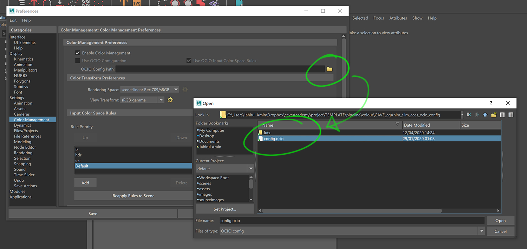
Task: Click the Look in path folder icon
Action: pos(223,115)
